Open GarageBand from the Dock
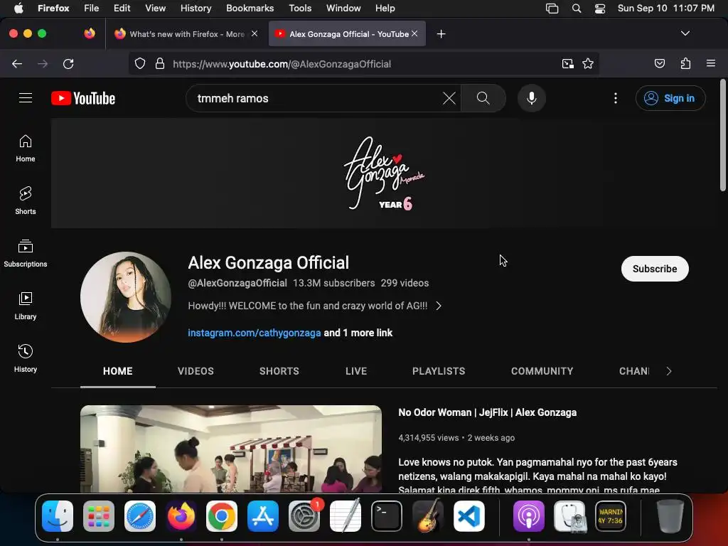This screenshot has width=728, height=546. pyautogui.click(x=427, y=516)
